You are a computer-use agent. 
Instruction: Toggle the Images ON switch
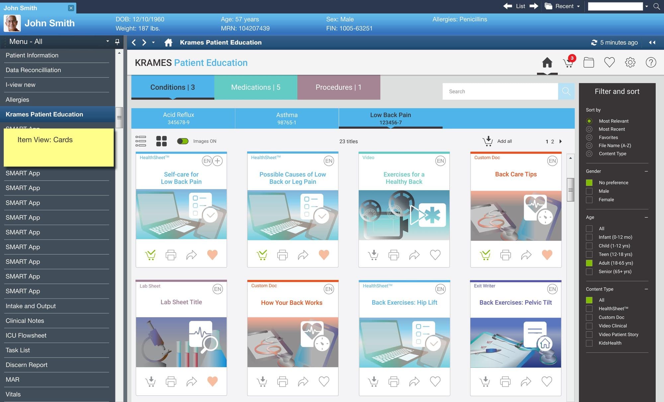click(183, 141)
